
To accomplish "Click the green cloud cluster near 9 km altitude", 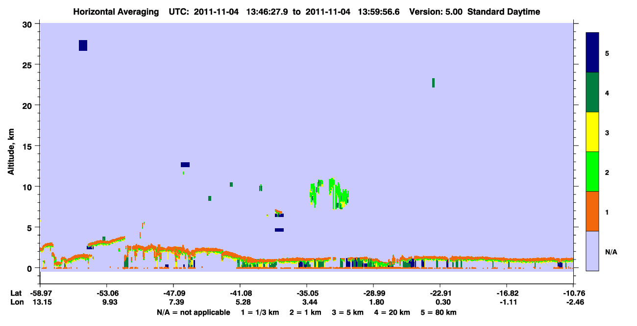I will [x=329, y=193].
